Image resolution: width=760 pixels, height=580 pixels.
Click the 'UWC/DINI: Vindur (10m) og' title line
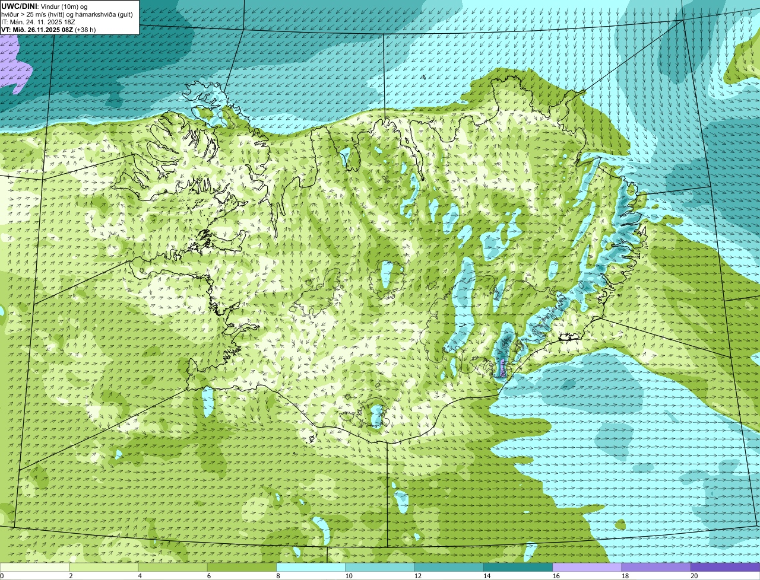(x=45, y=6)
